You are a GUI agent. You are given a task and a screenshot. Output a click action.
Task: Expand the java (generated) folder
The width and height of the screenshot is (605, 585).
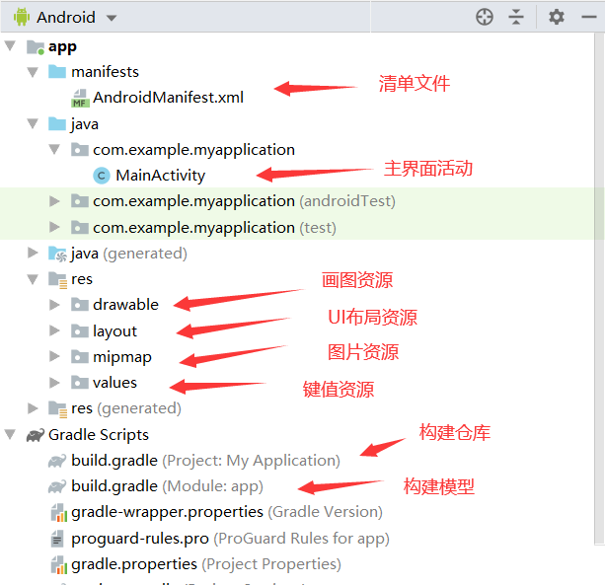point(33,253)
